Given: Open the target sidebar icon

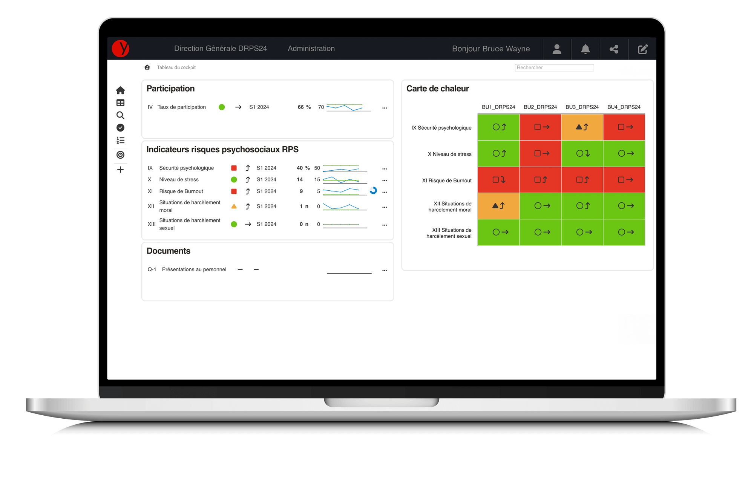Looking at the screenshot, I should coord(120,155).
